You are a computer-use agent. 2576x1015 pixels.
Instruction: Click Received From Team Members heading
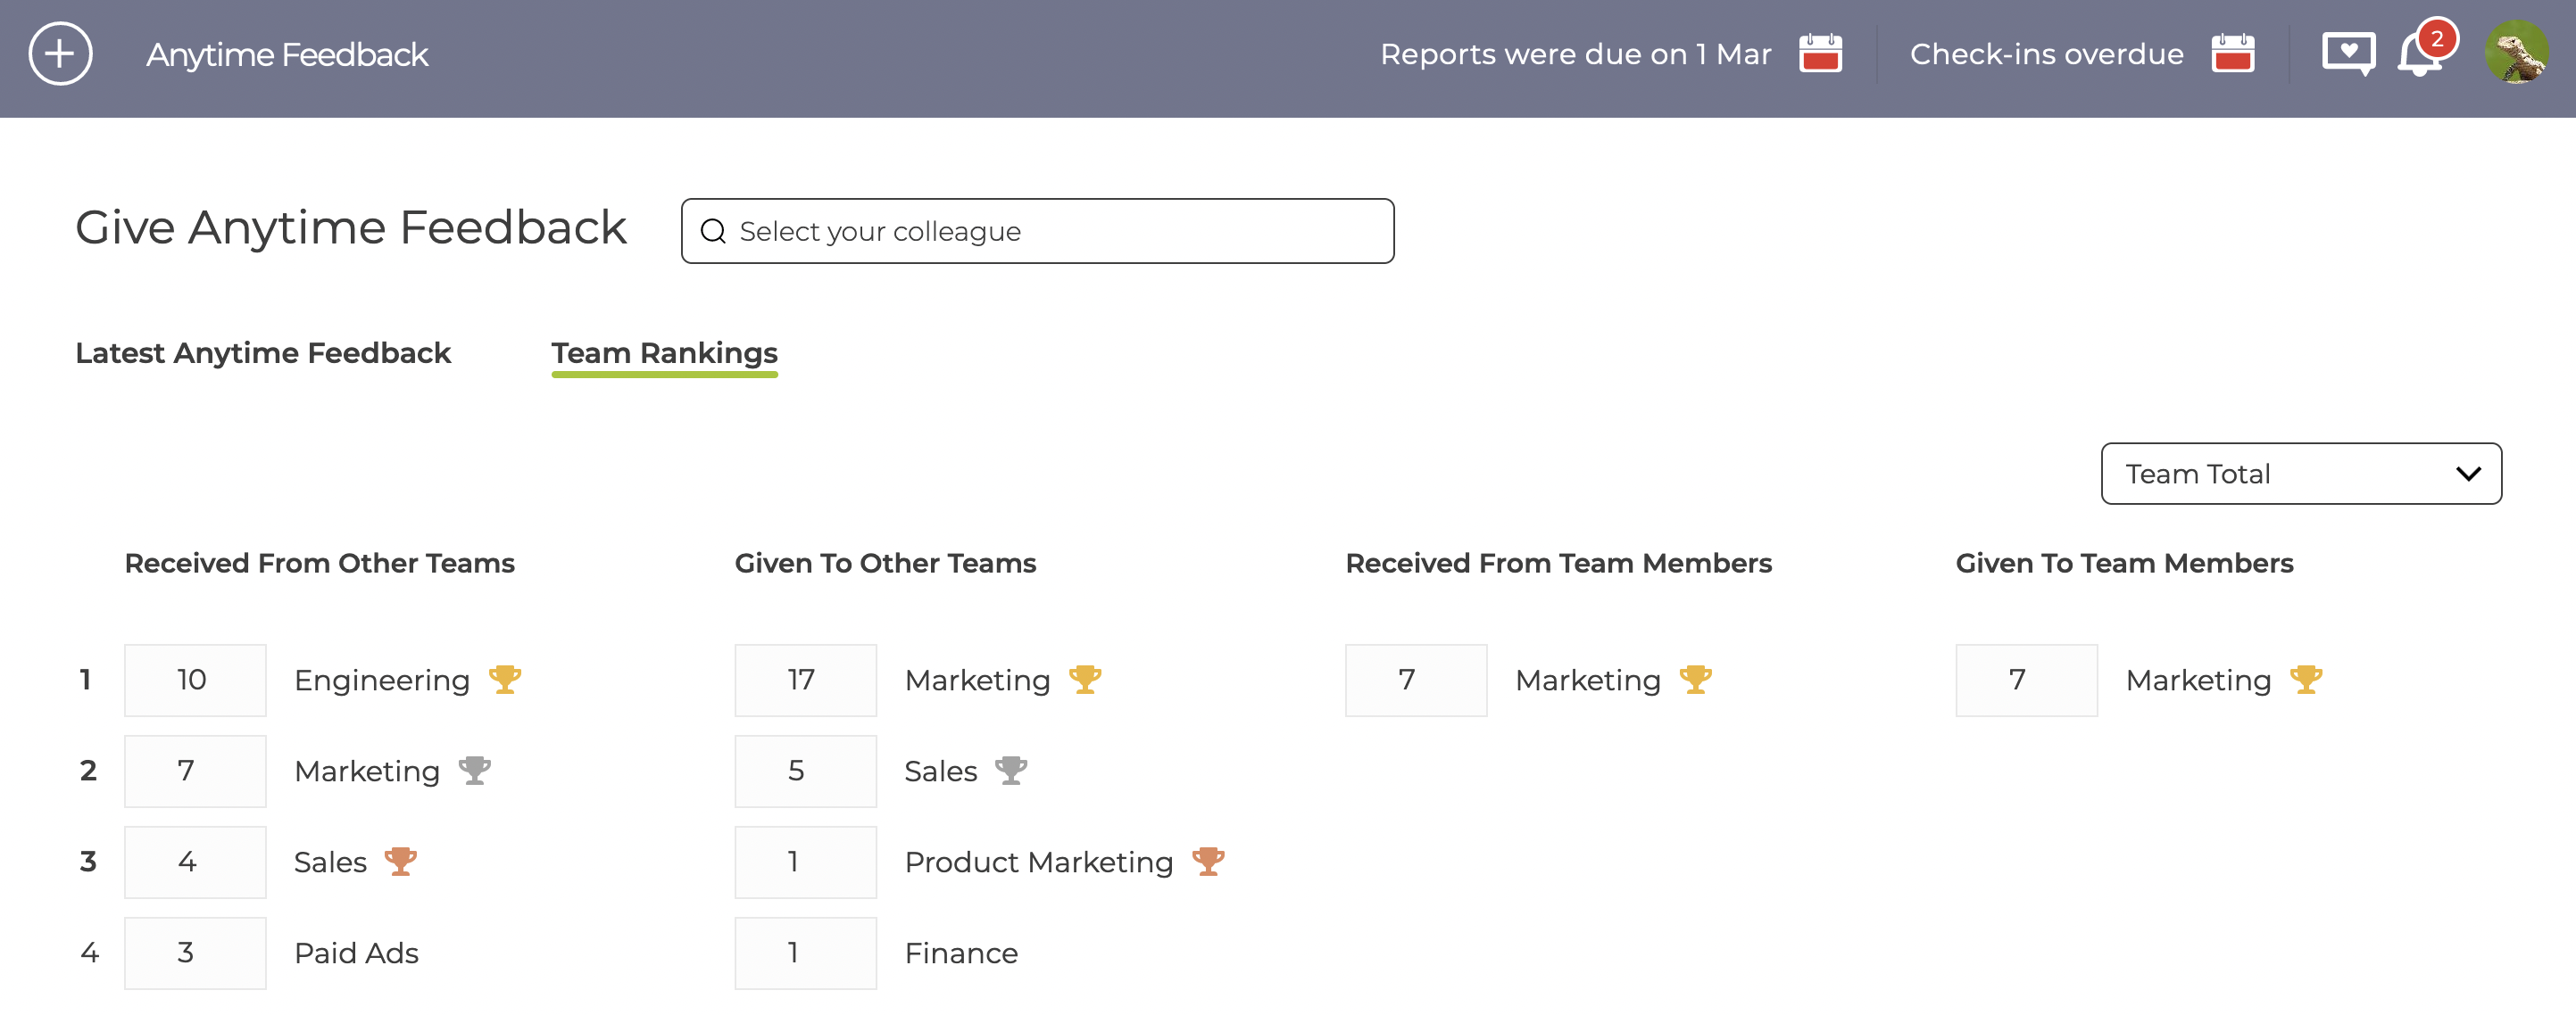[1558, 564]
